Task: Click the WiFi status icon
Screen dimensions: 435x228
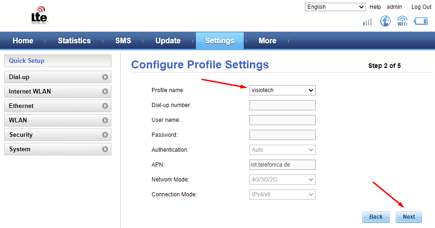Action: coord(402,21)
